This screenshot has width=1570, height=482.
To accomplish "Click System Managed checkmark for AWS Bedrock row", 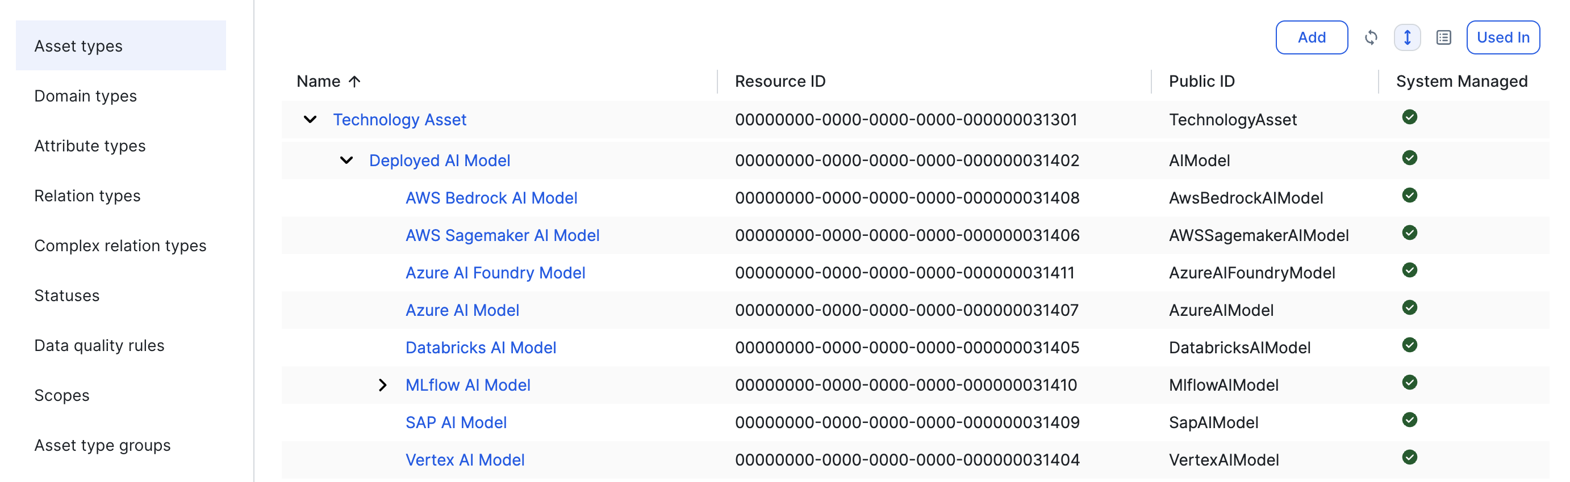I will click(x=1409, y=196).
